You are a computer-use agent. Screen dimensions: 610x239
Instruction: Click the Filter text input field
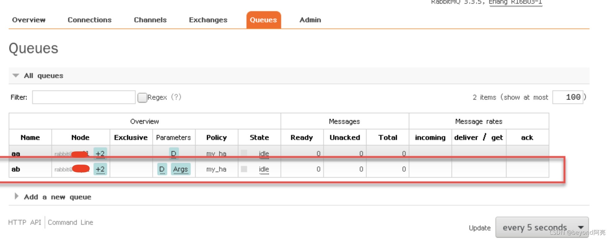click(x=84, y=97)
